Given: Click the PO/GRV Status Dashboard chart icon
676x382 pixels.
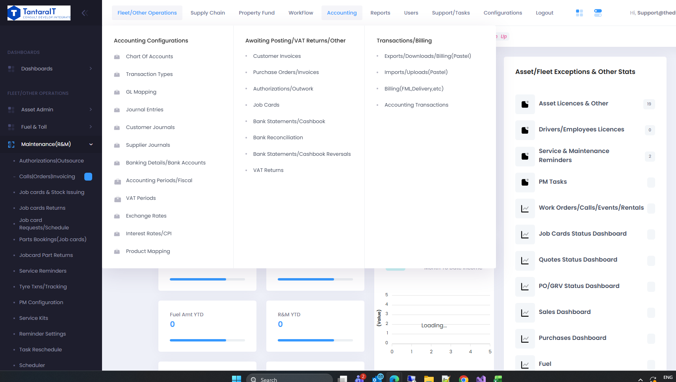Looking at the screenshot, I should click(525, 287).
